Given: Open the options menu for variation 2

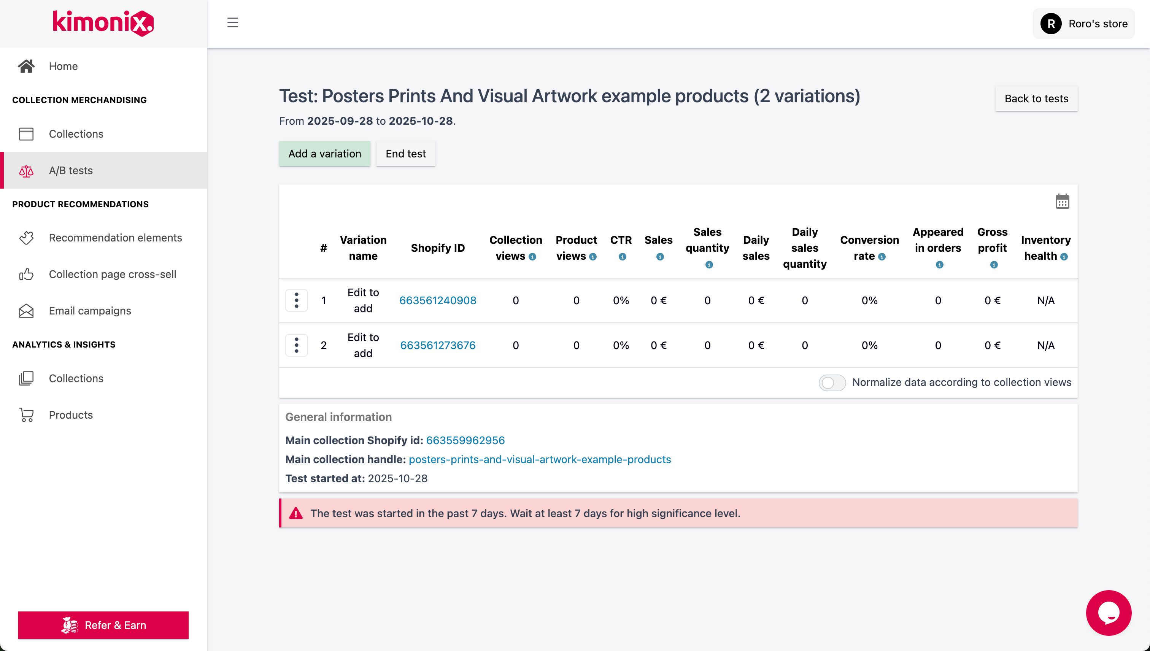Looking at the screenshot, I should click(297, 345).
